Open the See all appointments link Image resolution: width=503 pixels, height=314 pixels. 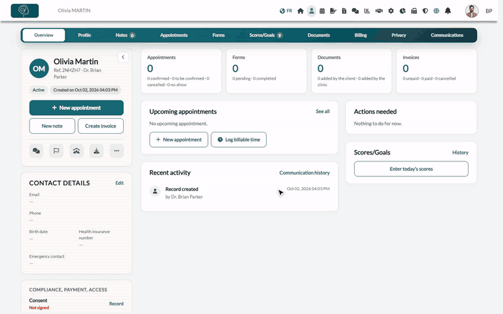323,112
